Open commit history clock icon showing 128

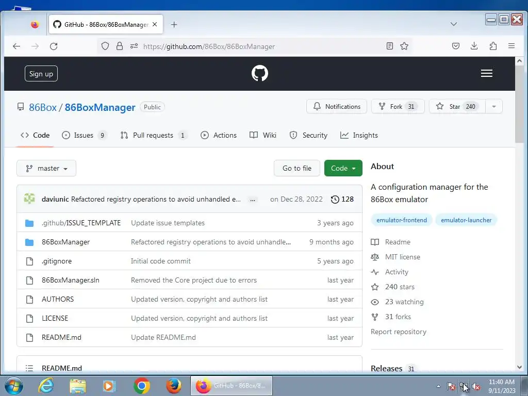pos(342,200)
